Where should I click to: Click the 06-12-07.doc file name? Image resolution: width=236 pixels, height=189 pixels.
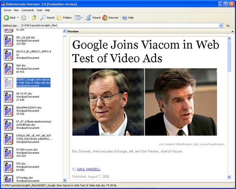click(24, 94)
